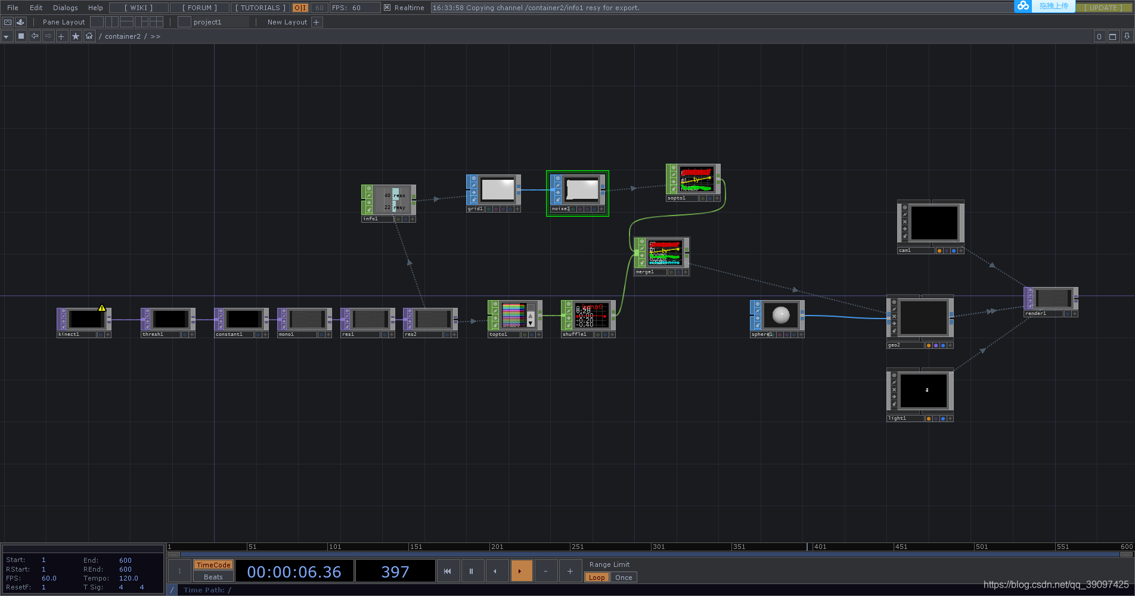Open the pane type dropdown triangle in the network toolbar
This screenshot has height=596, width=1135.
click(x=6, y=36)
